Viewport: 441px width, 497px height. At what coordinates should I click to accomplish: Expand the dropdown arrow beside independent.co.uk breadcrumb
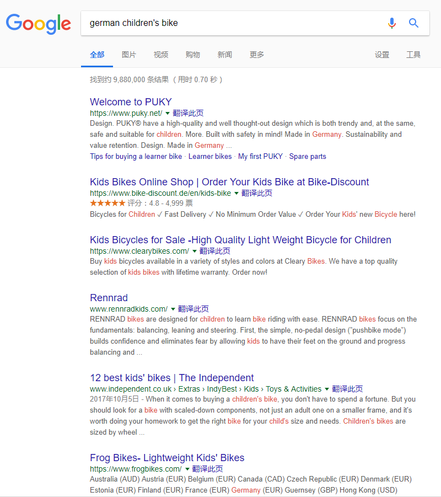tap(327, 389)
